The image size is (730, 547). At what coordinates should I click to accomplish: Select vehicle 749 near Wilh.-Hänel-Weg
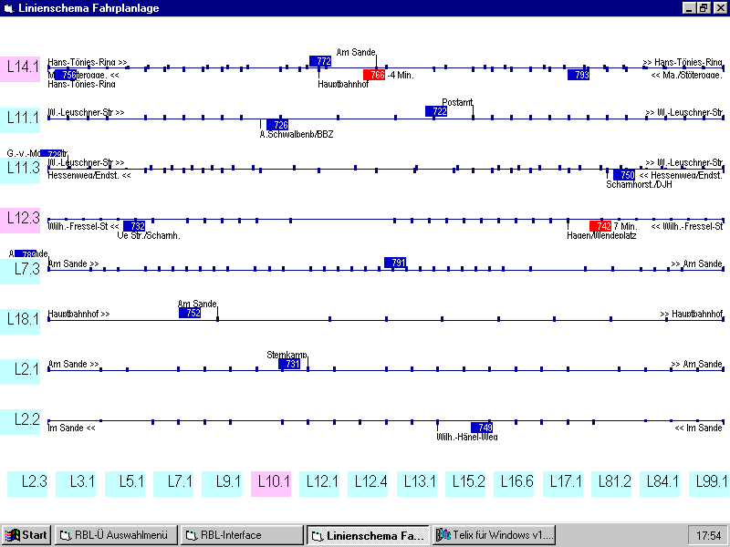point(482,428)
